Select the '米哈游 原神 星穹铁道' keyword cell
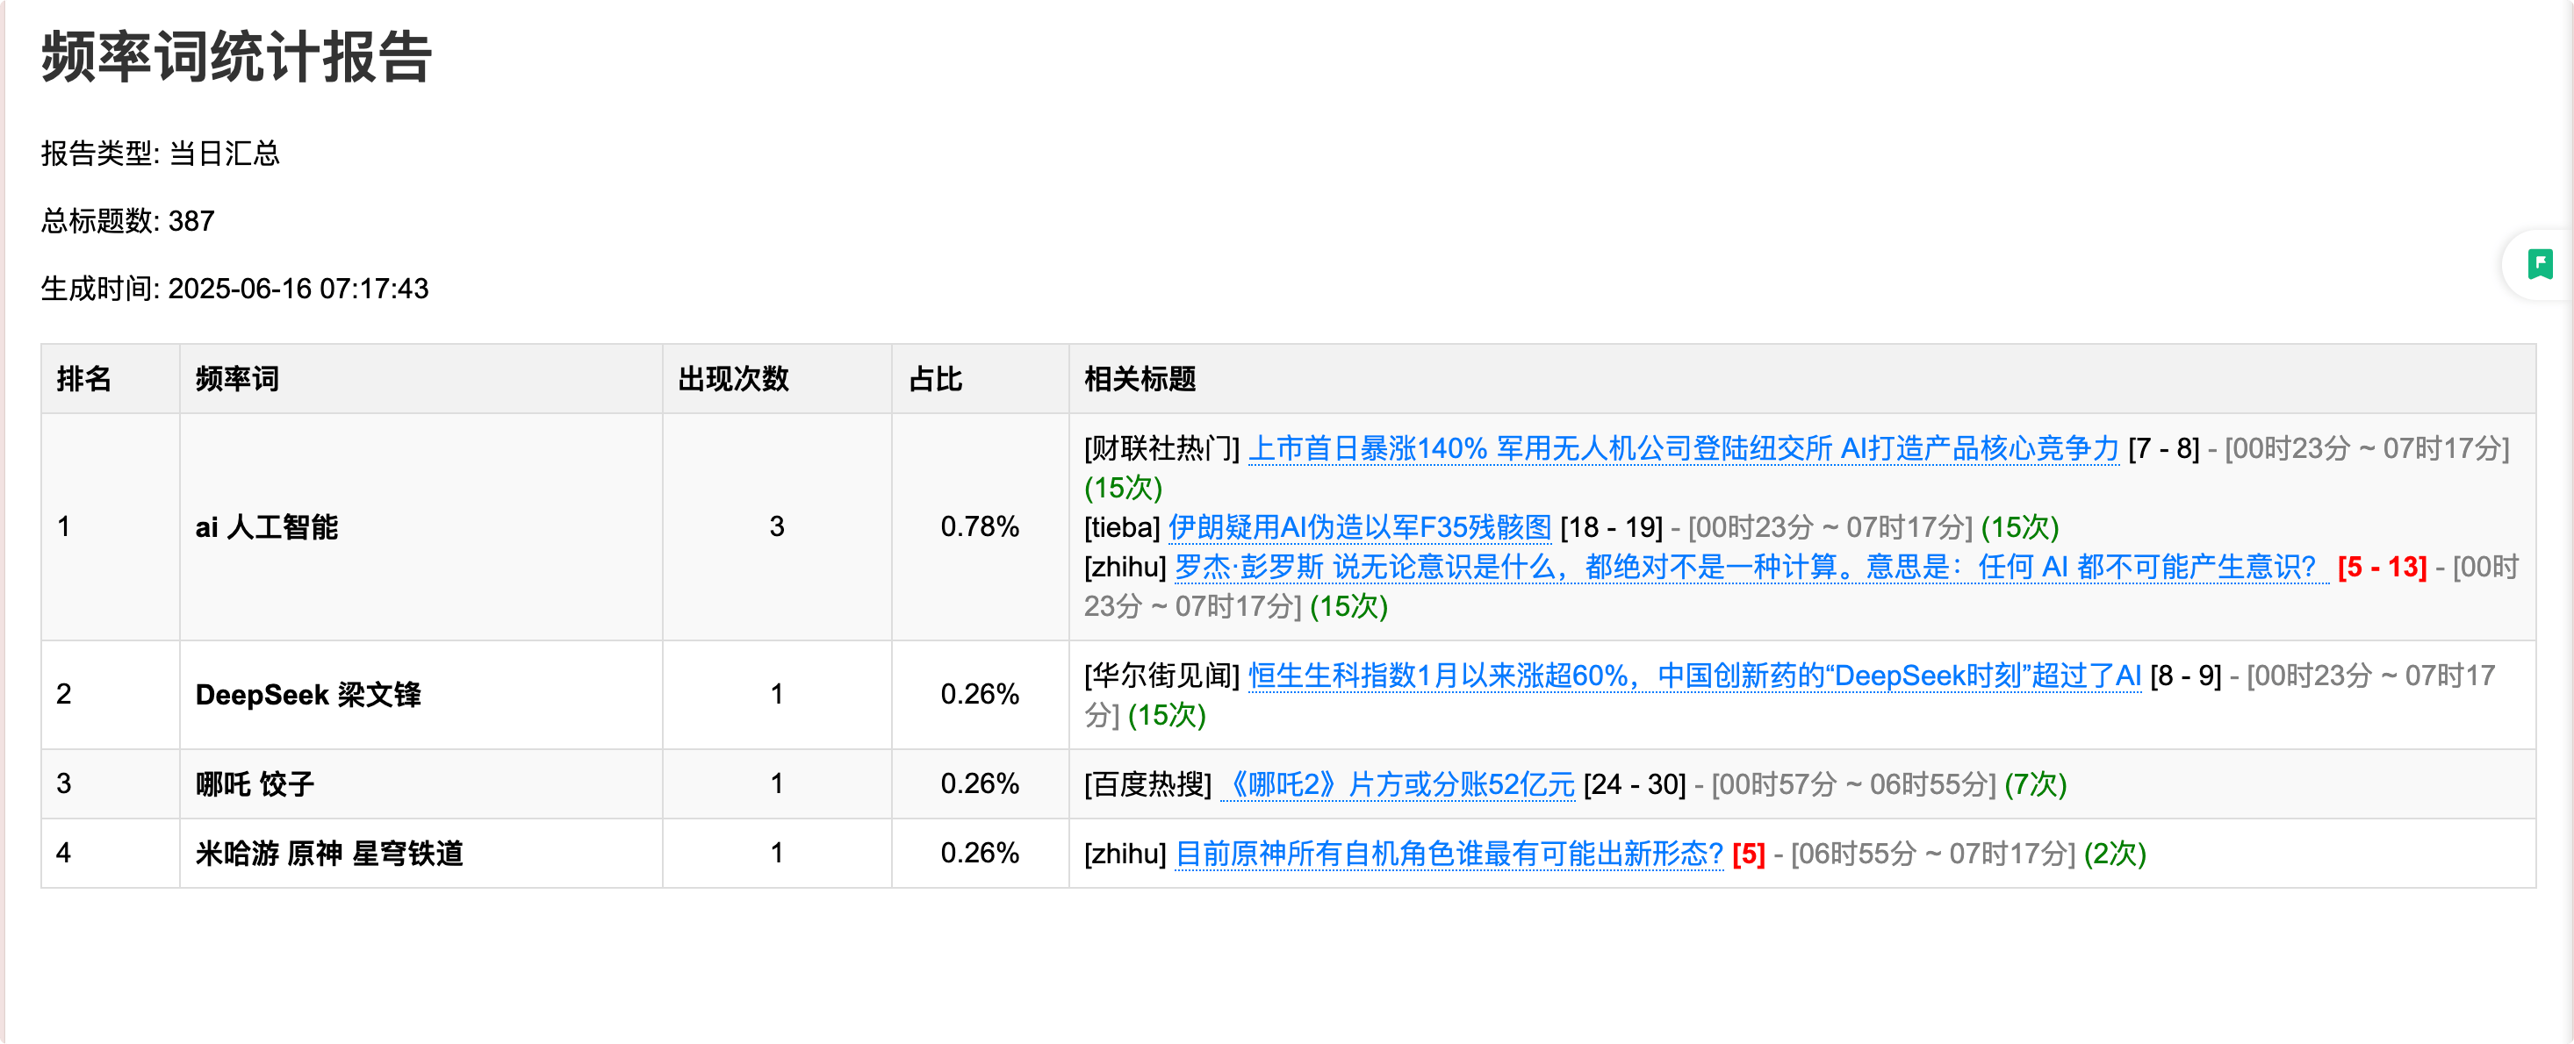 [421, 854]
